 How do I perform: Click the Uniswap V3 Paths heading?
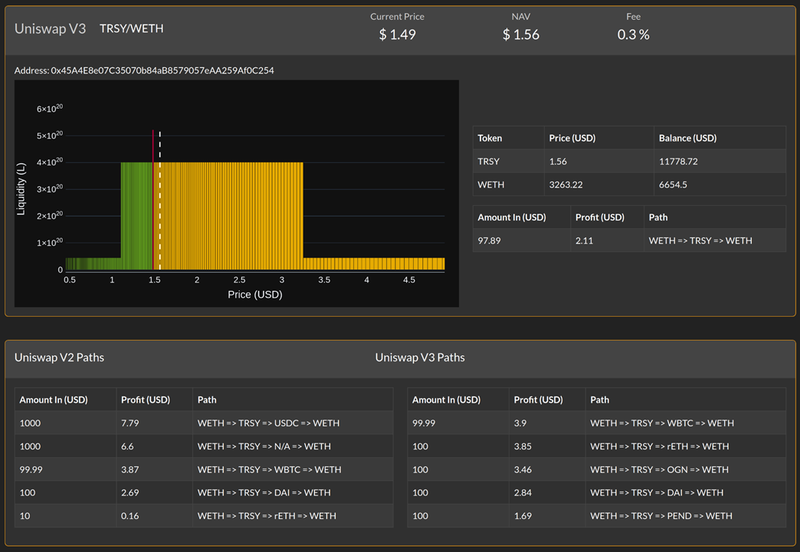click(x=420, y=358)
